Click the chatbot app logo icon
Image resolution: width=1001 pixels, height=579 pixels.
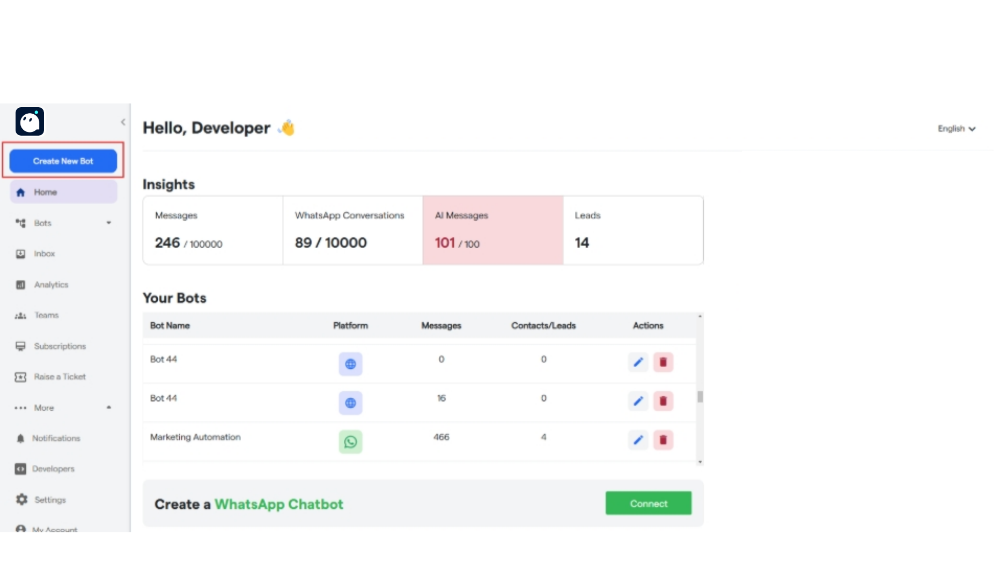pos(30,121)
